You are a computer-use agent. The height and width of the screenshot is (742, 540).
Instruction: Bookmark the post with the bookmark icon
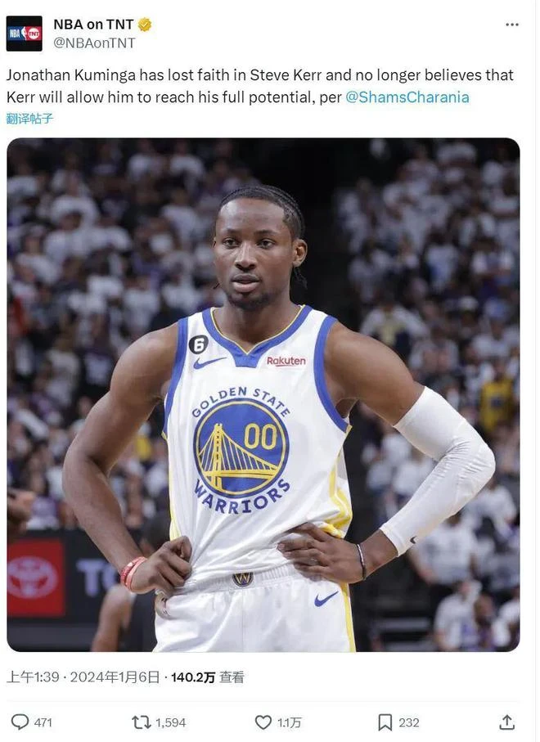tap(385, 722)
